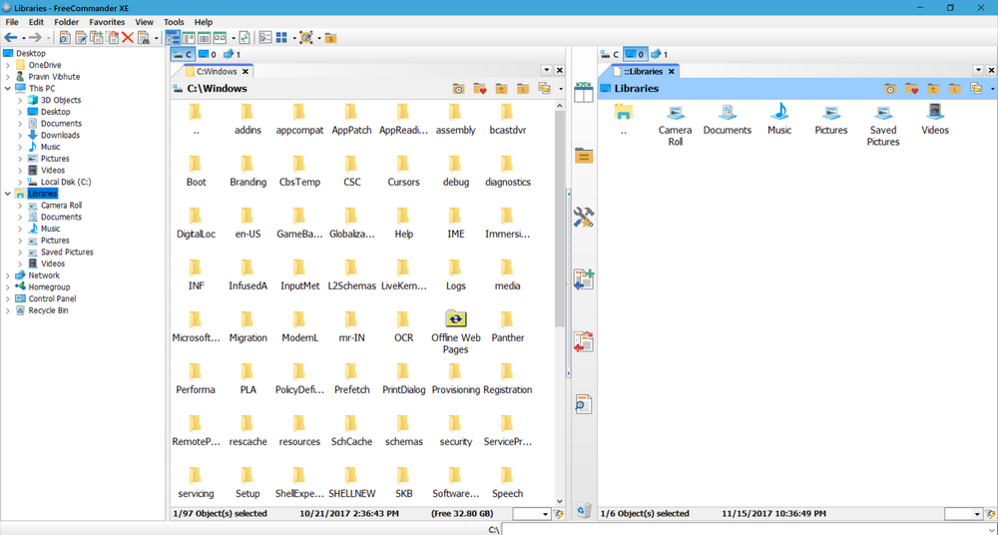The image size is (998, 535).
Task: Click left panel scrollbar down arrow
Action: [560, 502]
